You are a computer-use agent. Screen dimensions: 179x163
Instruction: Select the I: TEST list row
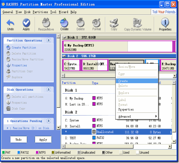(117, 138)
